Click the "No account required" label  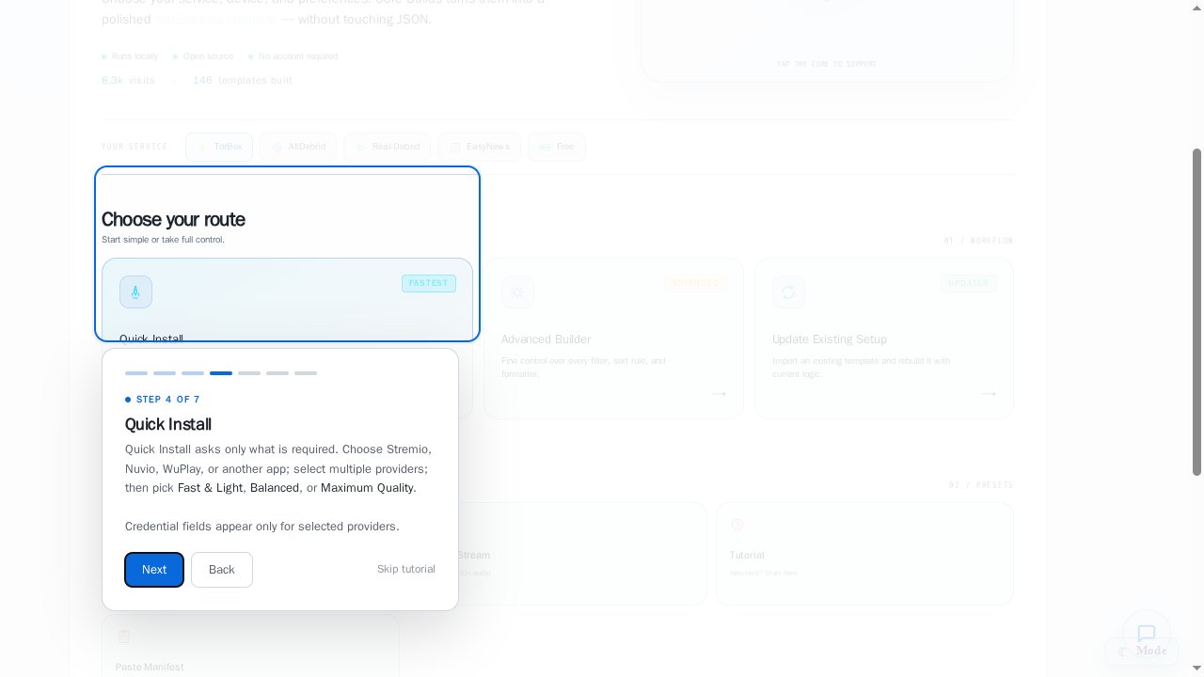[298, 56]
